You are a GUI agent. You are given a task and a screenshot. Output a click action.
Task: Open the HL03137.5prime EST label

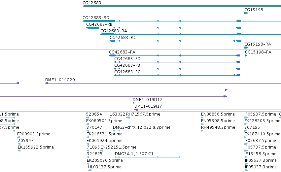click(x=105, y=167)
